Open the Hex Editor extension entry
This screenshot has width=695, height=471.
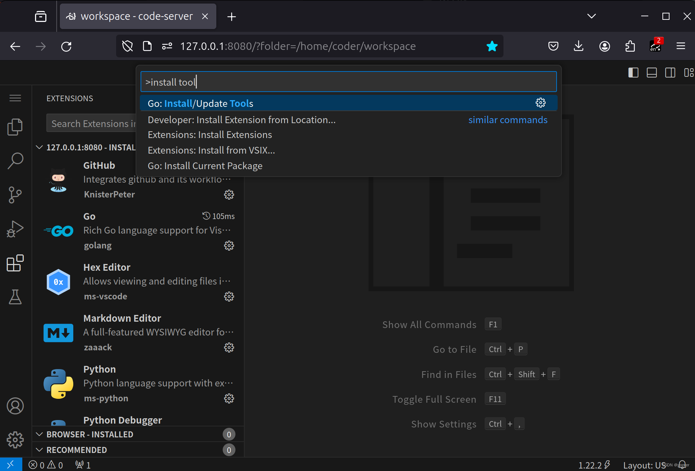(x=138, y=282)
